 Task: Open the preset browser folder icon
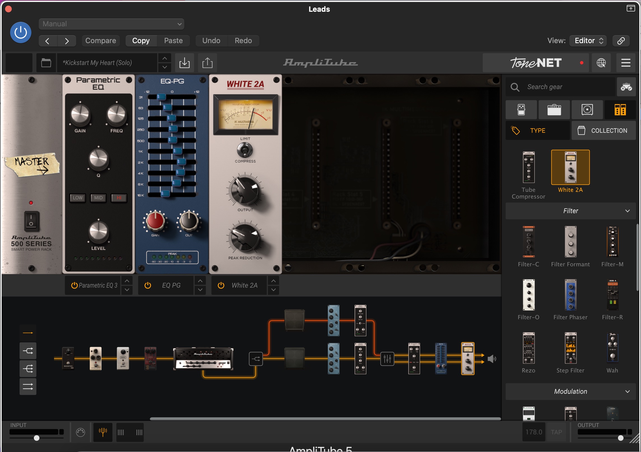46,63
